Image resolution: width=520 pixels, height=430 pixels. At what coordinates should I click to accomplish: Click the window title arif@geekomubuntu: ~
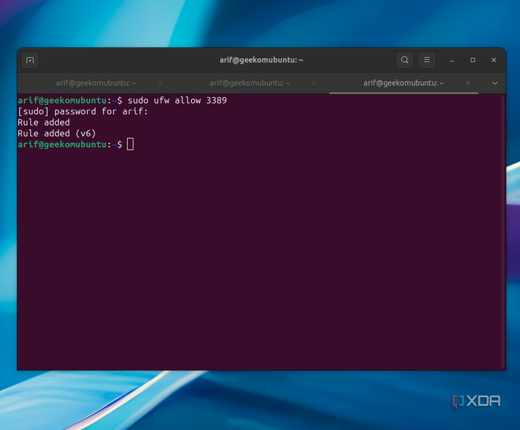tap(262, 60)
